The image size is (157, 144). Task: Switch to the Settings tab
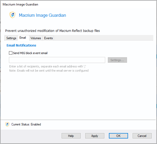[x=11, y=38]
